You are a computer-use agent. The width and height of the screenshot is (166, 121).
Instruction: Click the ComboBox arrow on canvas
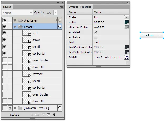[160, 35]
